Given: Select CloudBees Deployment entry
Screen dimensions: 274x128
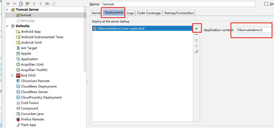Looking at the screenshot, I should (x=39, y=86).
